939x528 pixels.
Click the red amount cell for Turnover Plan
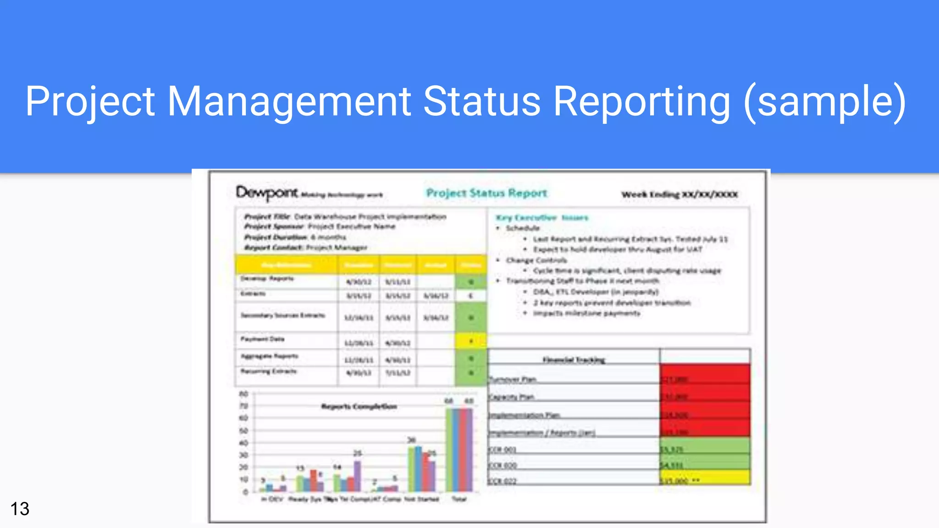point(705,374)
